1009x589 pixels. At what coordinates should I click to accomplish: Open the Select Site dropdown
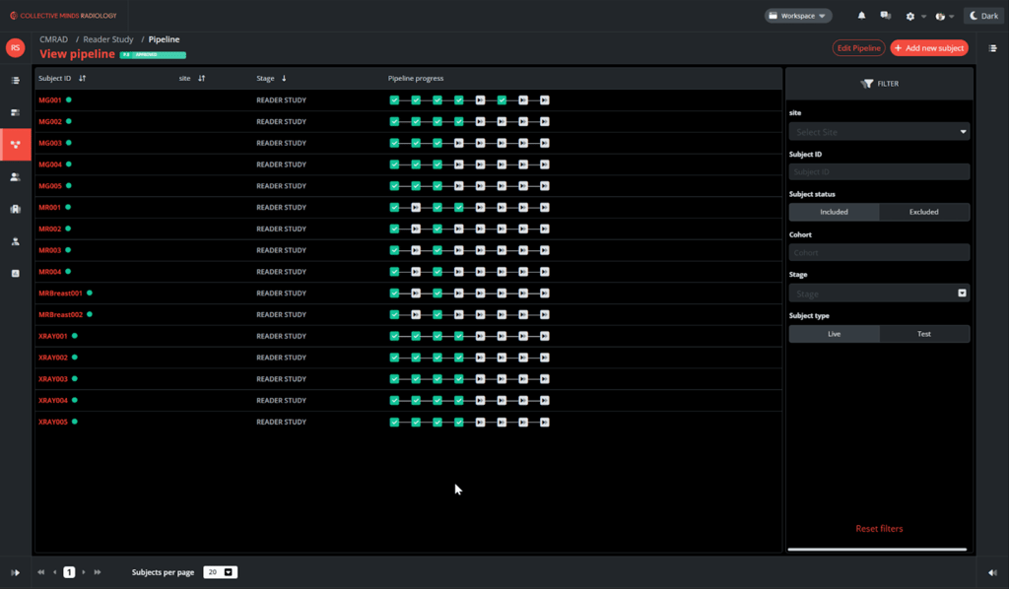pos(879,132)
